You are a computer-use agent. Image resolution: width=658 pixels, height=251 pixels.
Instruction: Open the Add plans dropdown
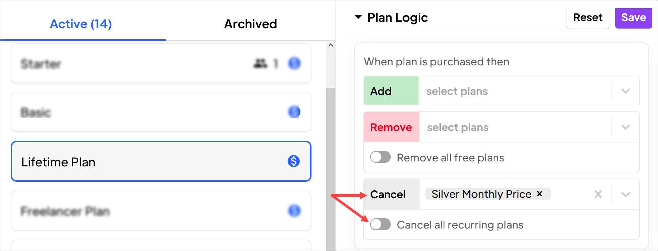625,91
